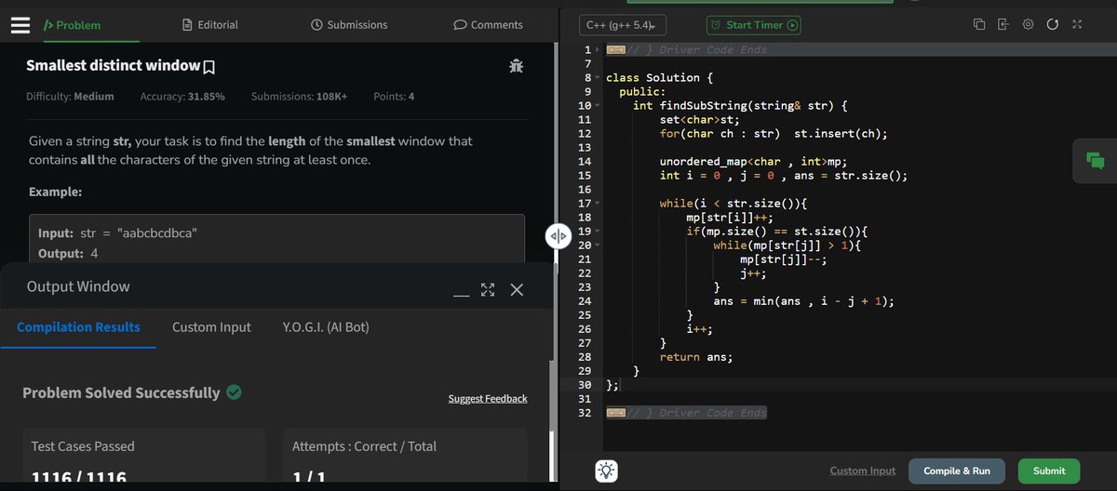Screen dimensions: 1117x491
Task: Click Submissions: 108K+ text
Action: click(x=299, y=97)
